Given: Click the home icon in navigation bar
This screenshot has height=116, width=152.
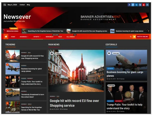Looking at the screenshot, I should 6,37.
